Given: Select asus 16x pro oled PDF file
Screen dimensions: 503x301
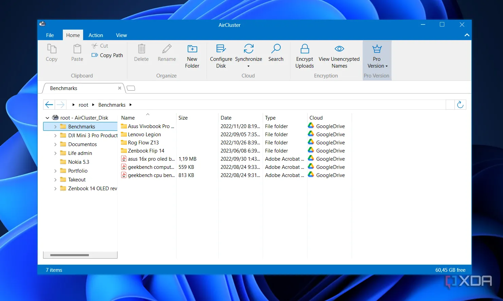Looking at the screenshot, I should [x=148, y=159].
